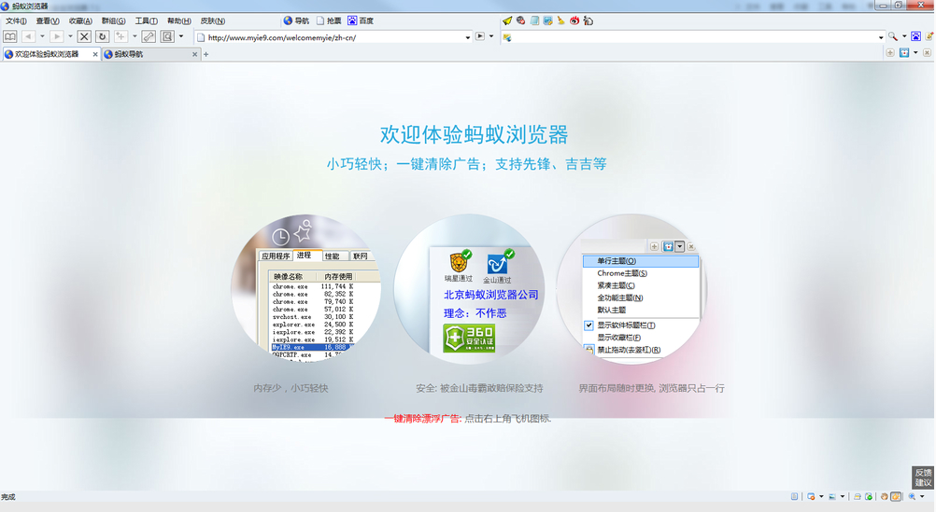Click the favorites book icon in navigation toolbar
This screenshot has height=512, width=936.
[x=10, y=37]
